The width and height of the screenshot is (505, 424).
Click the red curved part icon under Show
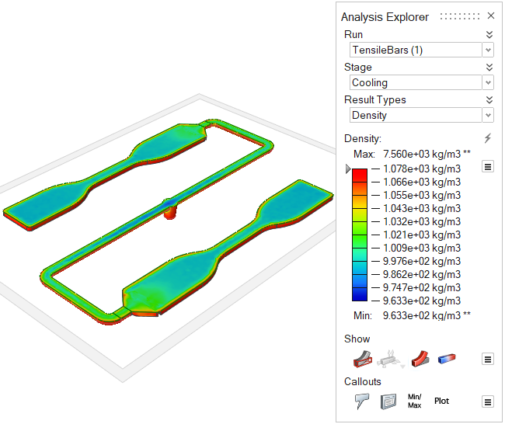click(x=420, y=359)
